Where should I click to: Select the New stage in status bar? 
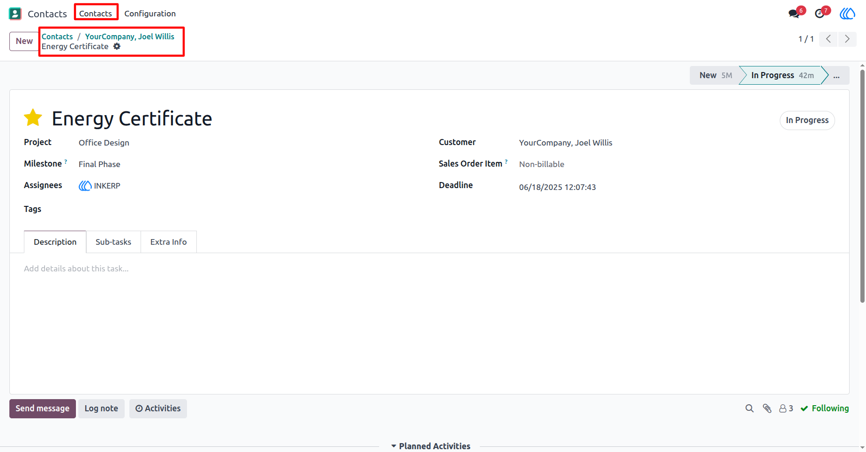pyautogui.click(x=715, y=75)
